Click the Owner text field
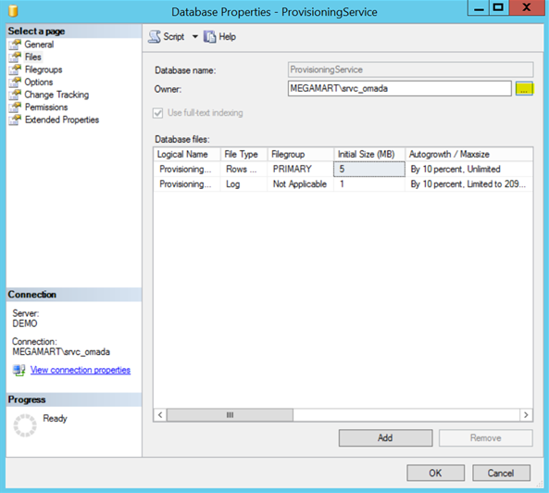This screenshot has height=493, width=549. (400, 89)
